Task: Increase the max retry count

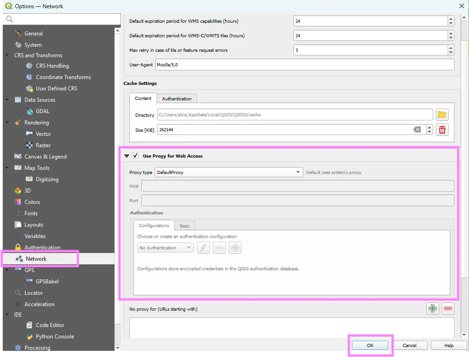Action: coord(450,48)
